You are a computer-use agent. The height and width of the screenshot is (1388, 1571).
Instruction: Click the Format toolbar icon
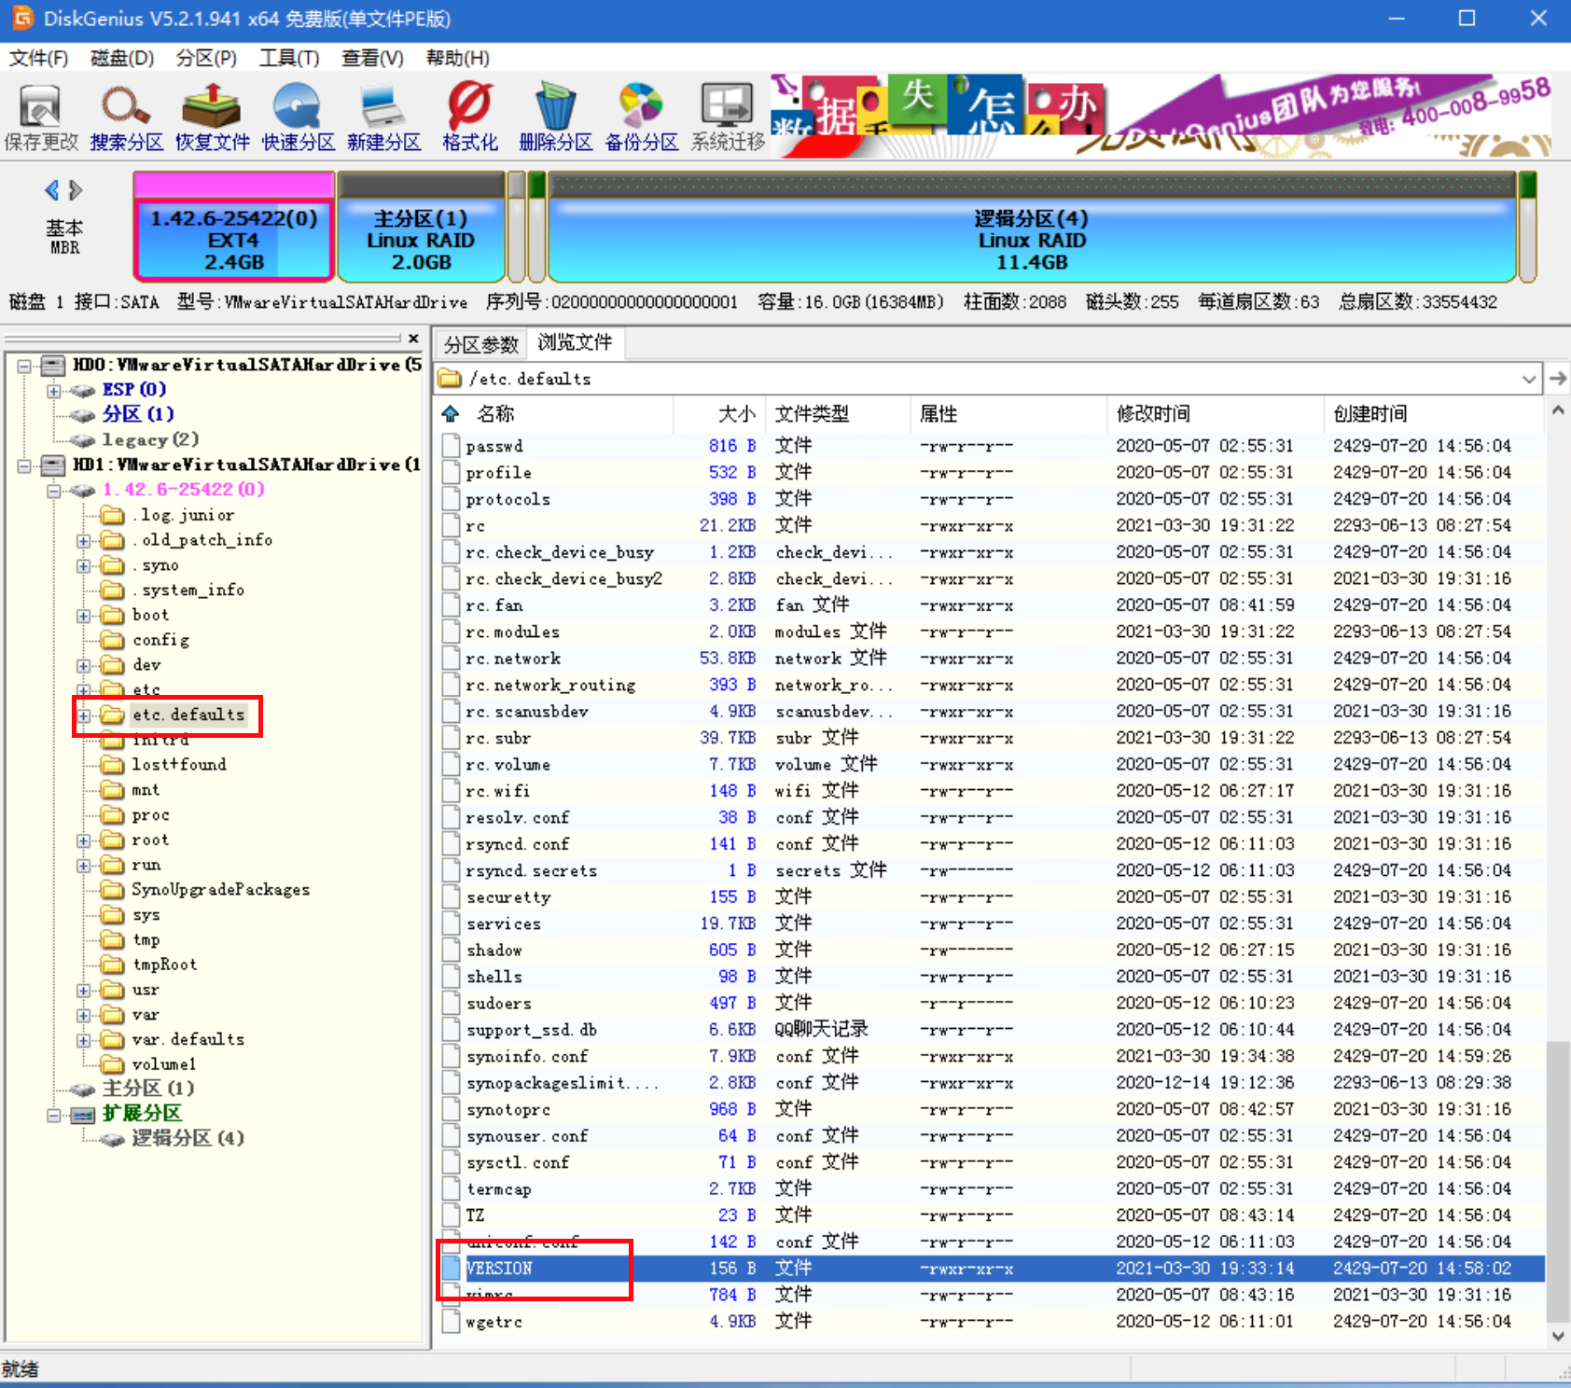469,106
